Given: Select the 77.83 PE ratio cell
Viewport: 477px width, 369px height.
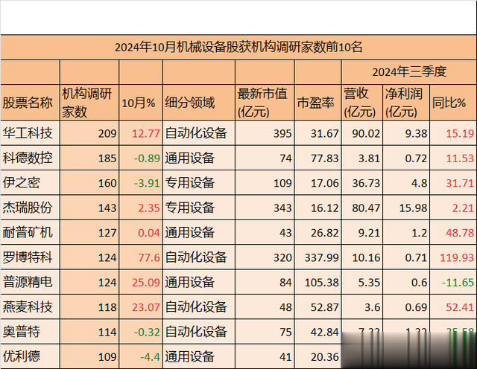Looking at the screenshot, I should (x=318, y=158).
